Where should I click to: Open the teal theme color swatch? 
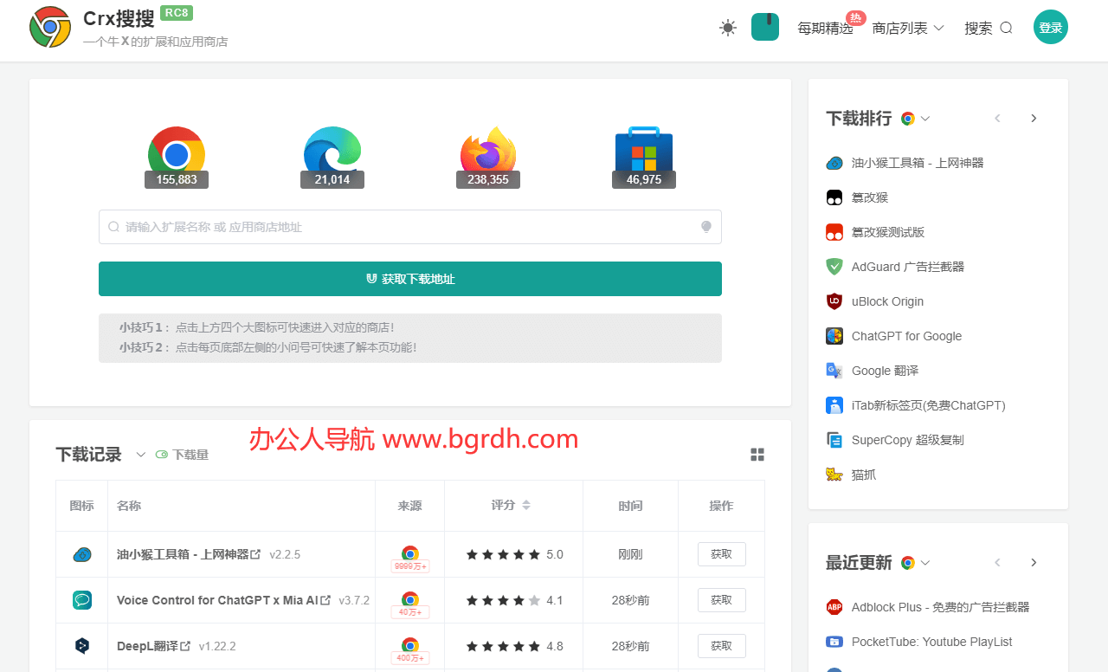(765, 27)
